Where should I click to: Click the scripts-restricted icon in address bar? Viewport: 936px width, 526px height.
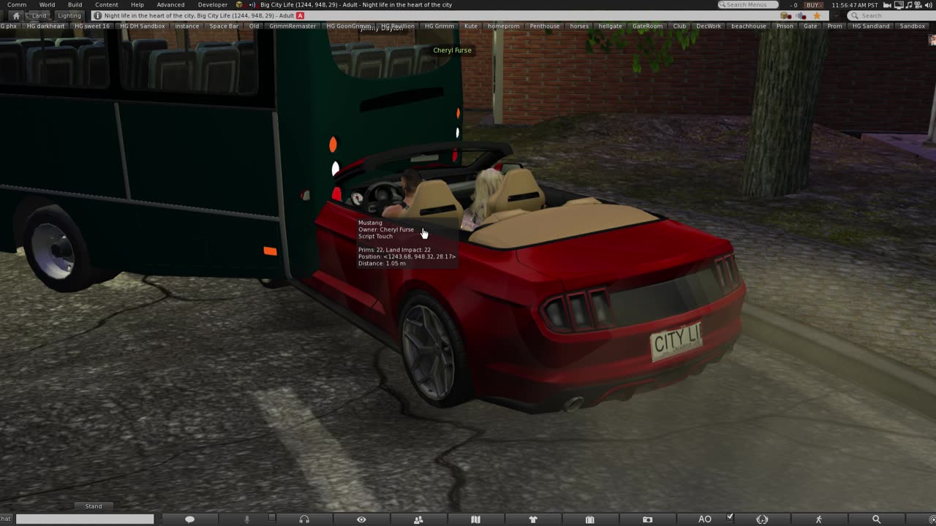click(x=801, y=16)
